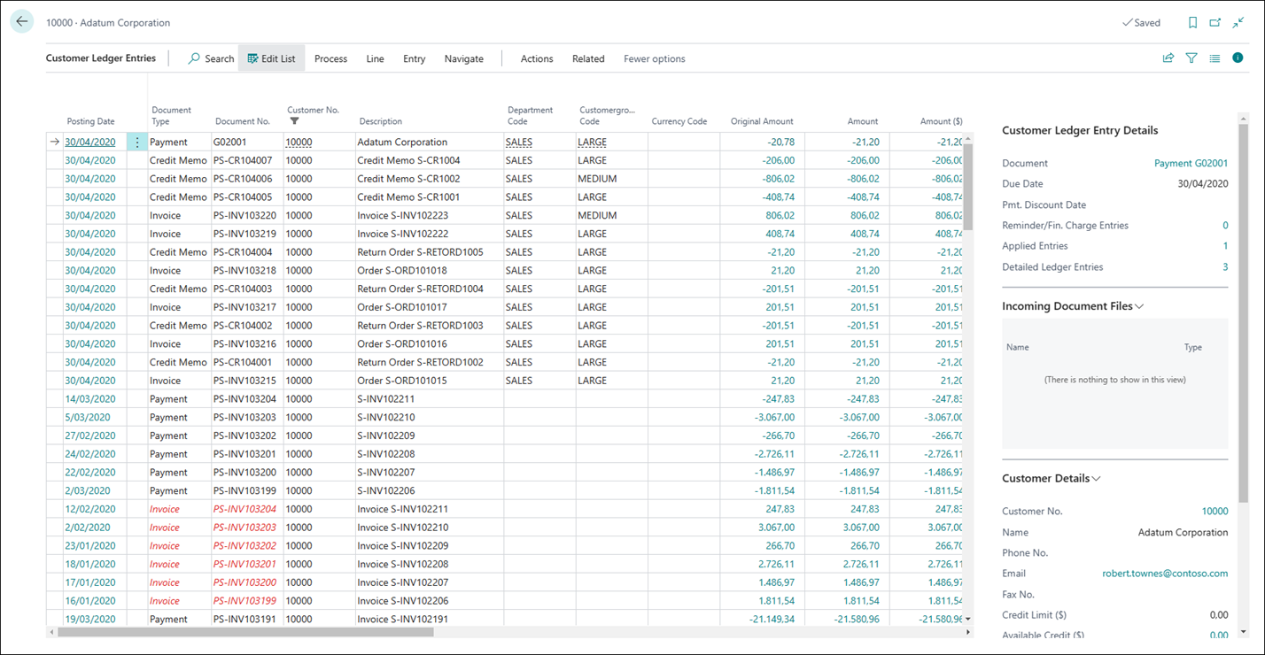Open the Share page options icon

click(1168, 57)
